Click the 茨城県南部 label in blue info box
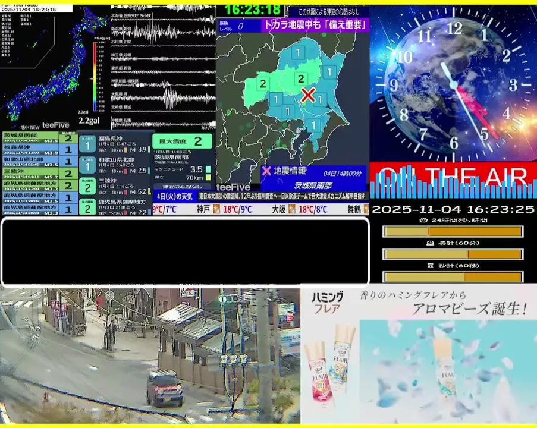 click(313, 185)
